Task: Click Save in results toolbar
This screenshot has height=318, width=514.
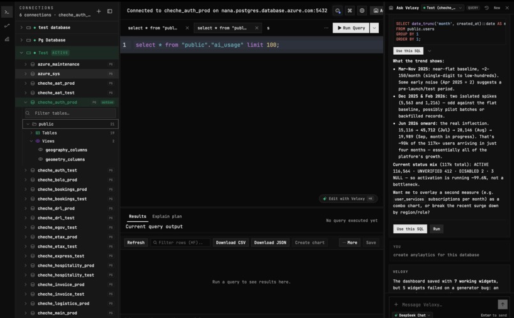Action: 371,242
